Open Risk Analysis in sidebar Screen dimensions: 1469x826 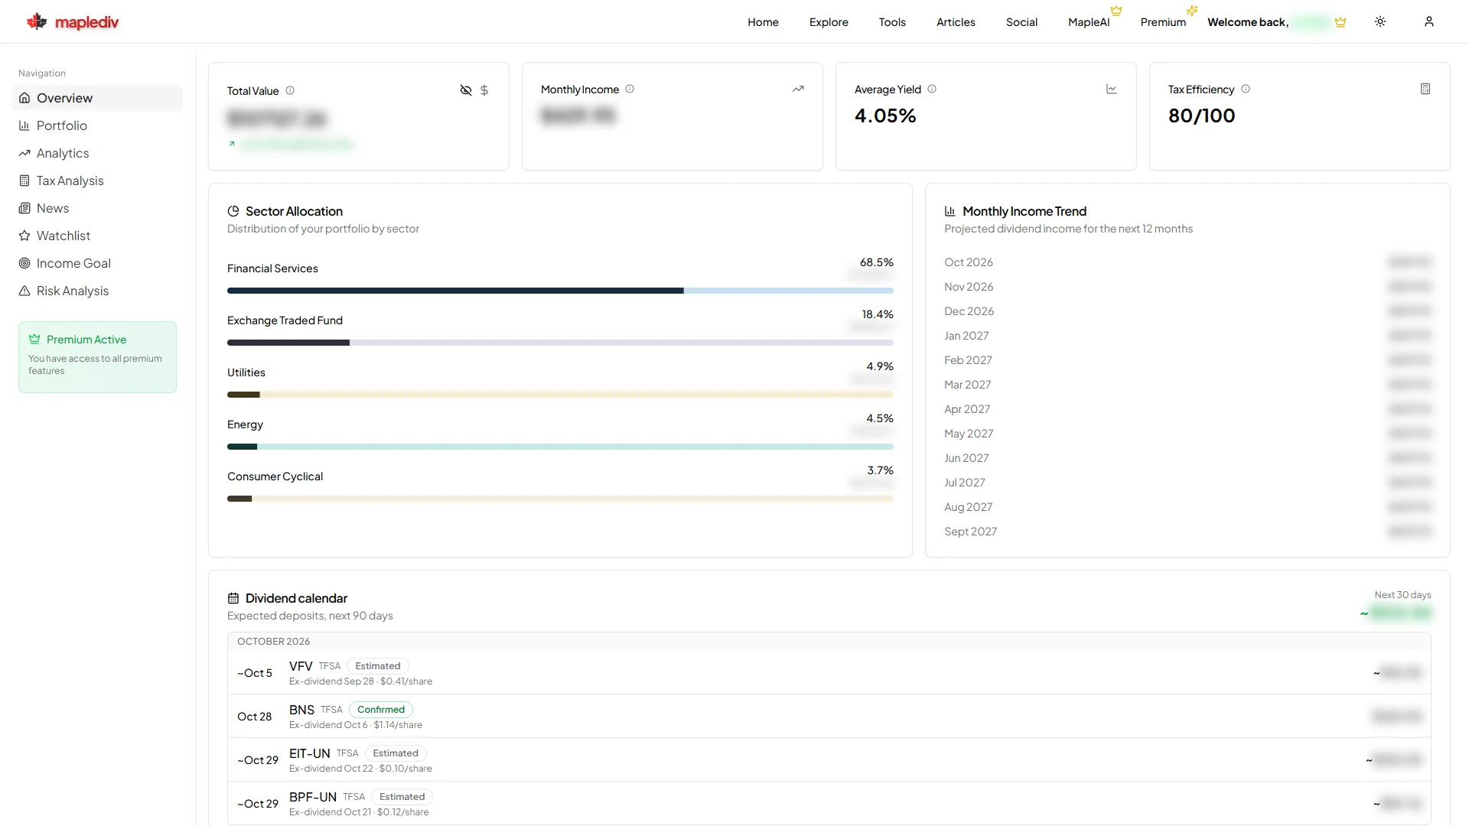pos(97,291)
